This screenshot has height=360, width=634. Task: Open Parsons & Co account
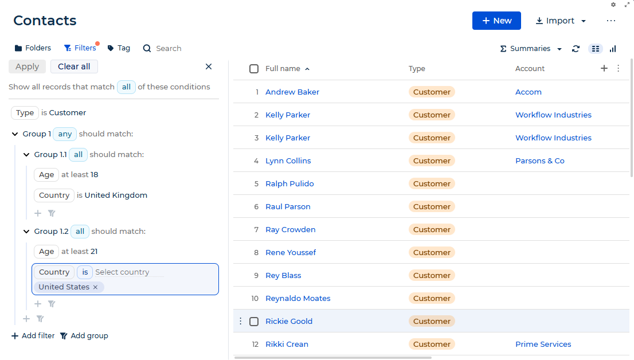pyautogui.click(x=540, y=161)
